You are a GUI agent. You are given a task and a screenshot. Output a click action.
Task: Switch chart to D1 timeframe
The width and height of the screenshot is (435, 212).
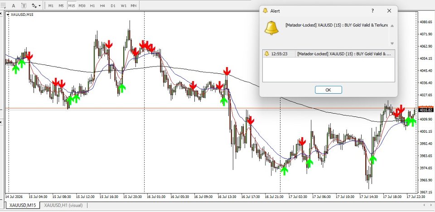(113, 5)
